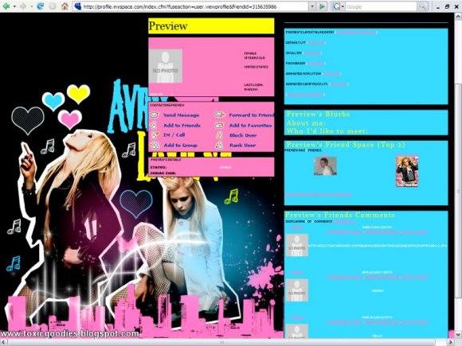462x346 pixels.
Task: Expand the address bar history dropdown
Action: pos(312,6)
